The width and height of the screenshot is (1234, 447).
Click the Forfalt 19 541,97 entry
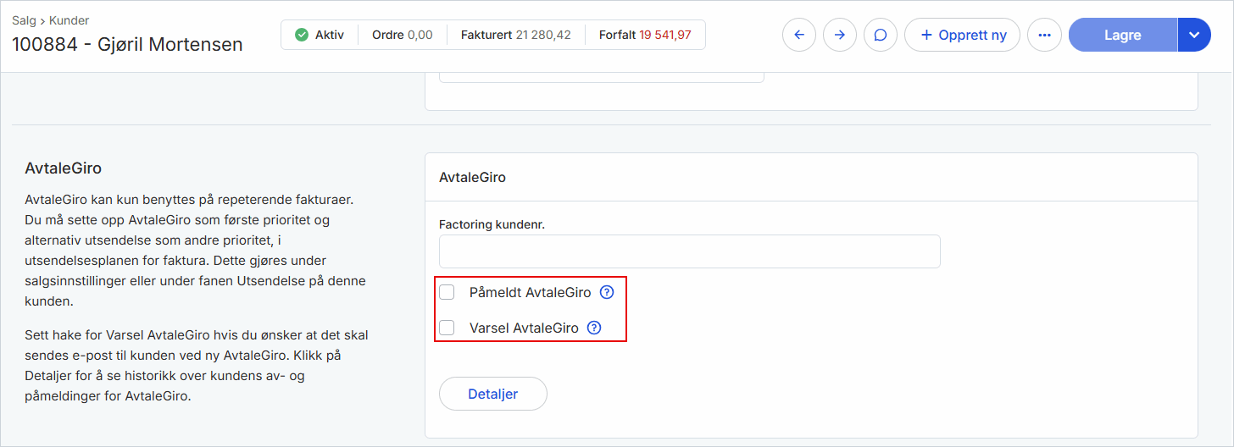[645, 35]
